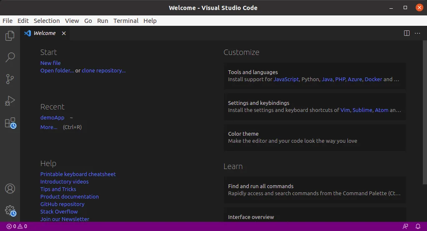Click the New file link
The width and height of the screenshot is (427, 231).
coord(50,63)
